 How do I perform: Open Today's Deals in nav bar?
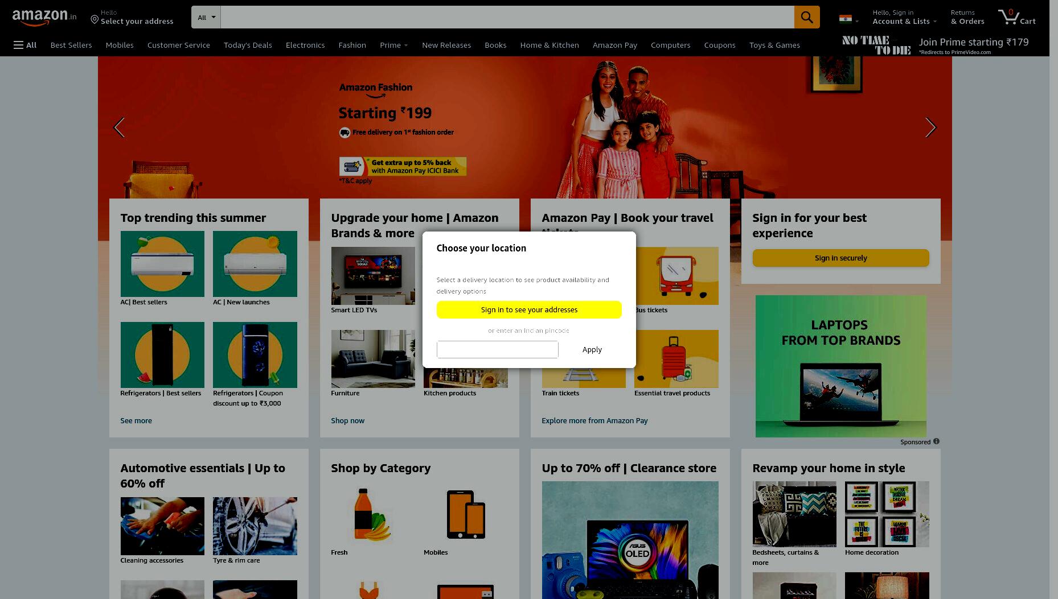248,45
